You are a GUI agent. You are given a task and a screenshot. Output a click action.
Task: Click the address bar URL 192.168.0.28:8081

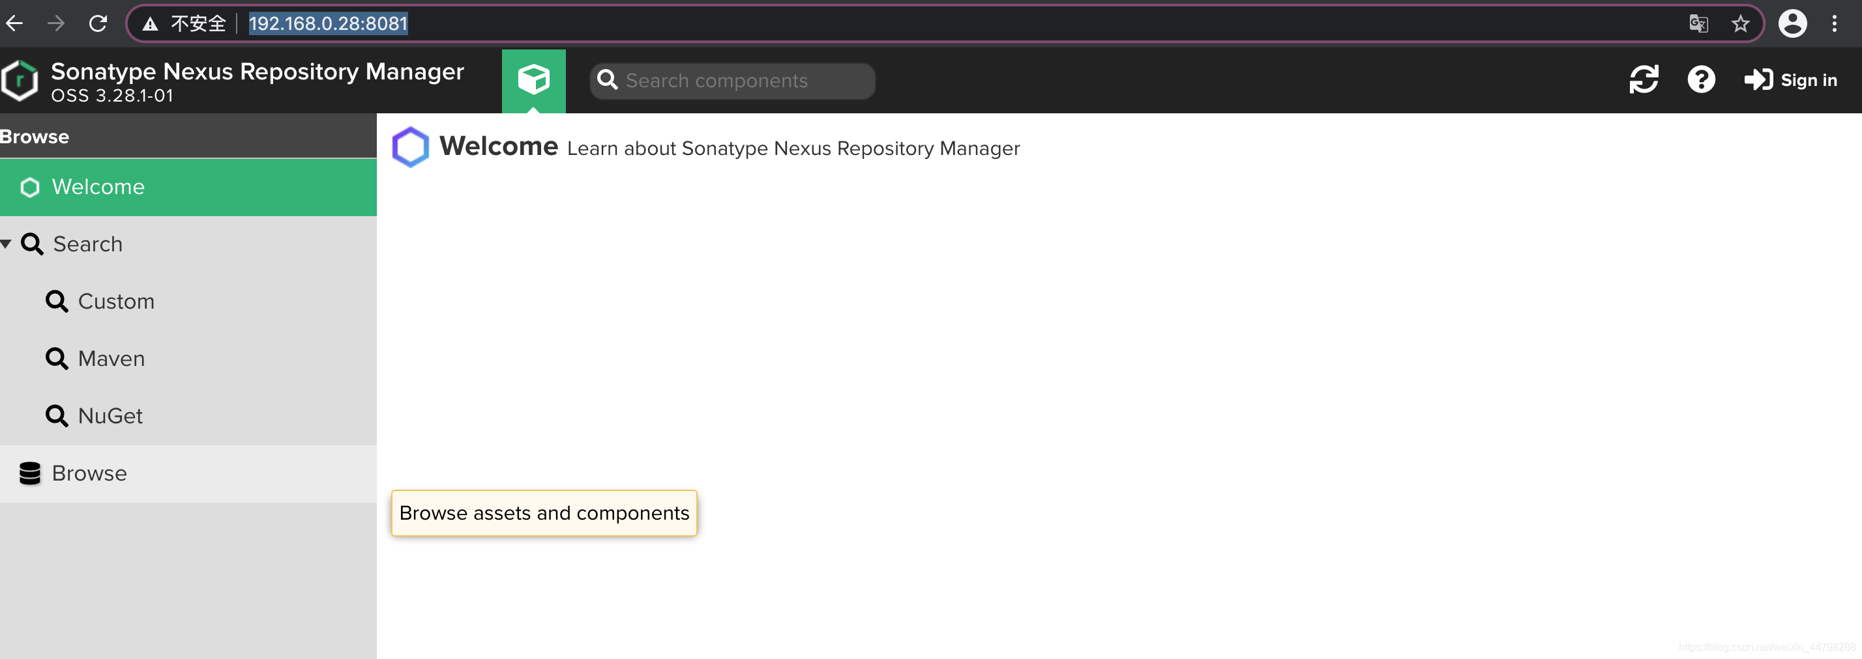click(x=328, y=24)
